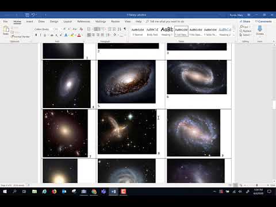The image size is (276, 207).
Task: Adjust the zoom slider in status bar
Action: tap(256, 185)
